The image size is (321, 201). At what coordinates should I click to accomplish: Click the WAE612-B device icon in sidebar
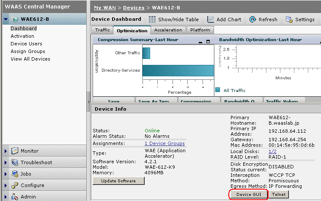click(15, 19)
